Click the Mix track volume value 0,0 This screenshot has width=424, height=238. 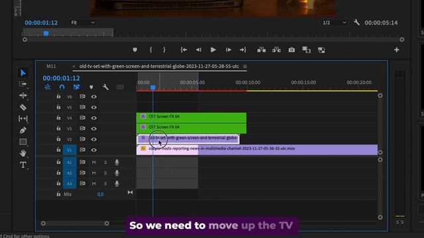point(100,194)
